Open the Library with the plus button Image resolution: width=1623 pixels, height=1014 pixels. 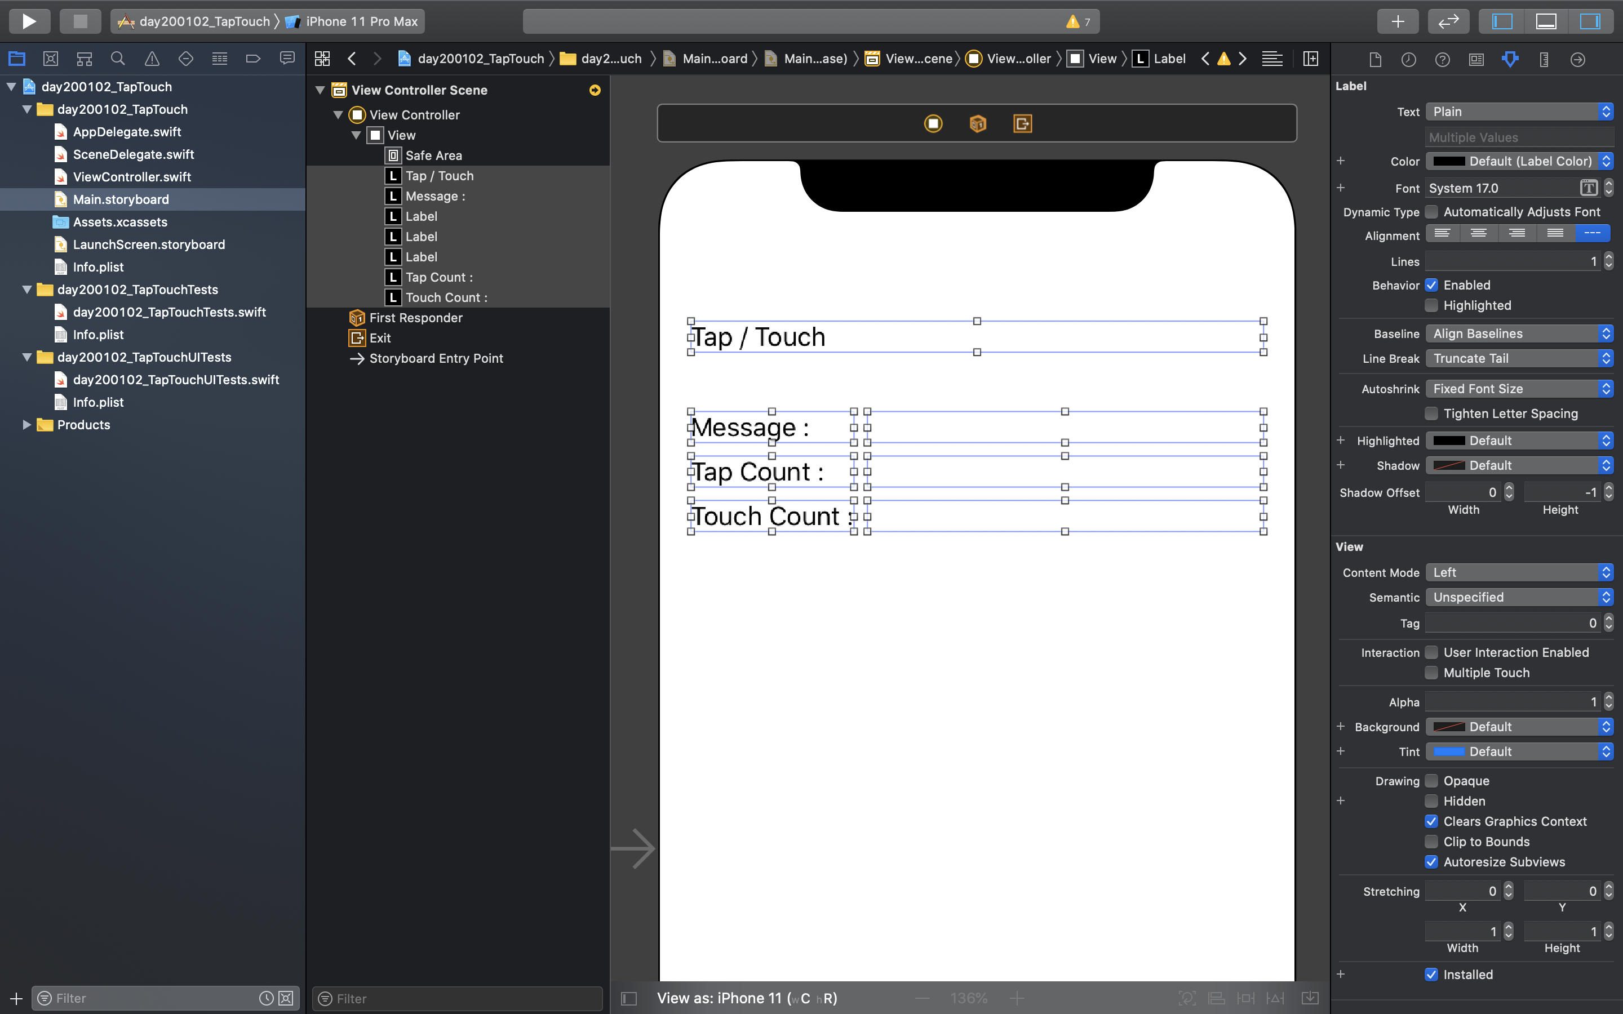tap(1397, 21)
